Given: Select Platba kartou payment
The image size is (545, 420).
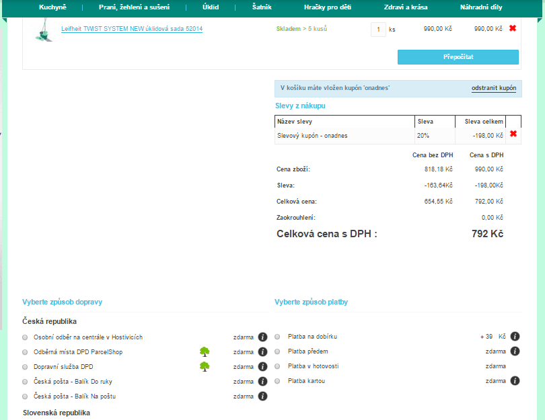Looking at the screenshot, I should 277,381.
